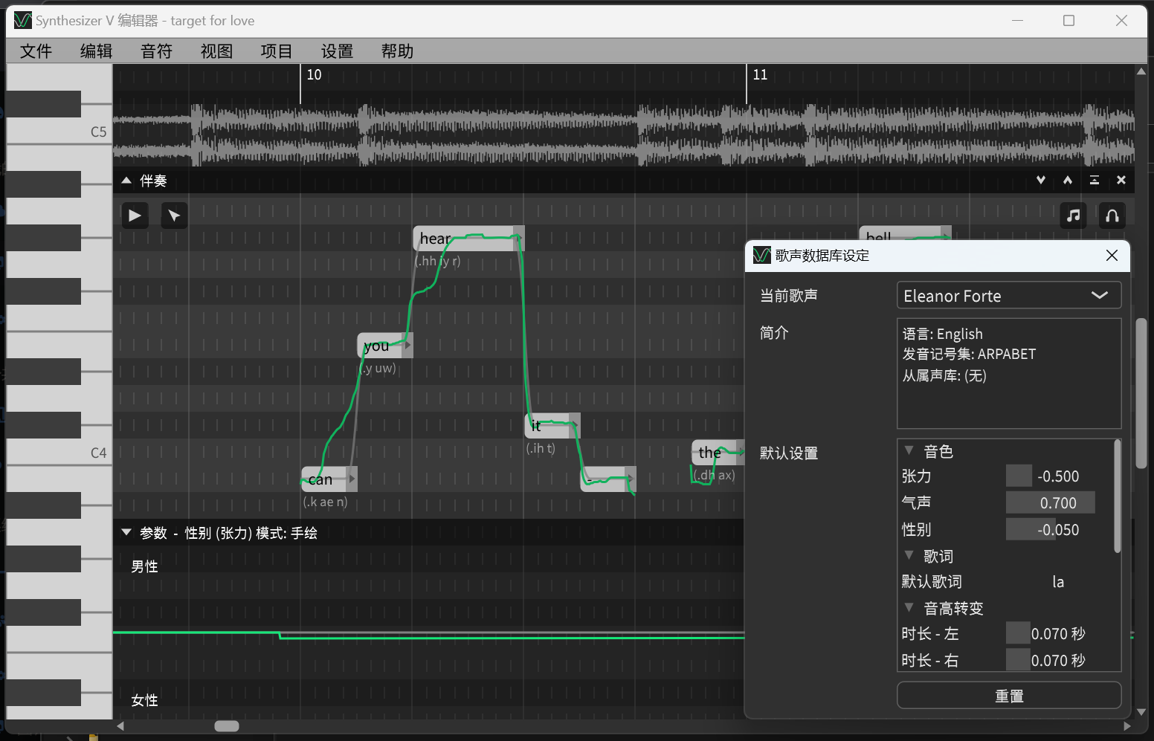Collapse the 参数 parameters panel triangle
This screenshot has width=1154, height=741.
pos(126,532)
